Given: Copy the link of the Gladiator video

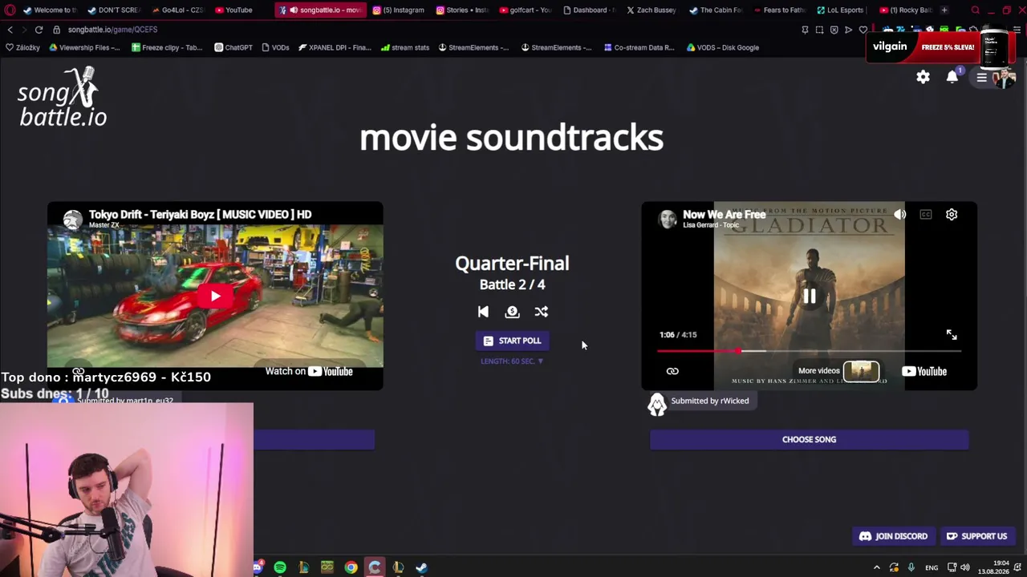Looking at the screenshot, I should [x=672, y=371].
